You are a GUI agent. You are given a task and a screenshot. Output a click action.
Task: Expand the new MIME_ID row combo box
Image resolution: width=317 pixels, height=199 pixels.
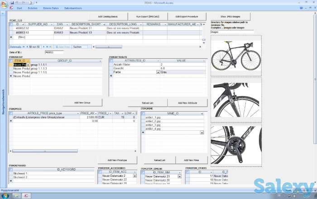pyautogui.click(x=202, y=133)
